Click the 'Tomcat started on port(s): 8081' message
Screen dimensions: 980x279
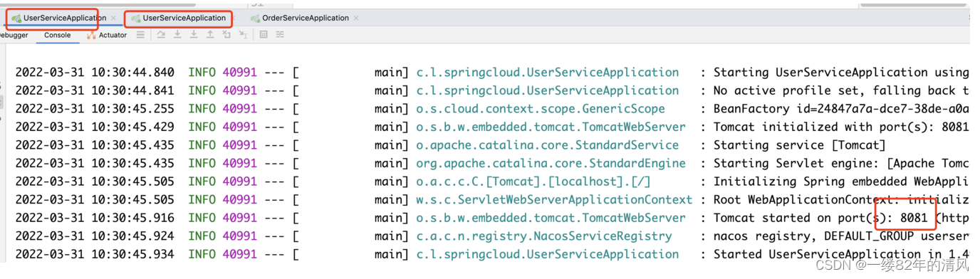(x=841, y=218)
